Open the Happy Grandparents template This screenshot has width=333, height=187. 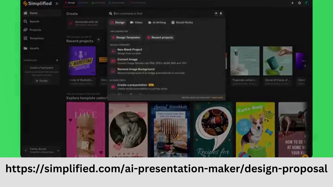[x=128, y=130]
